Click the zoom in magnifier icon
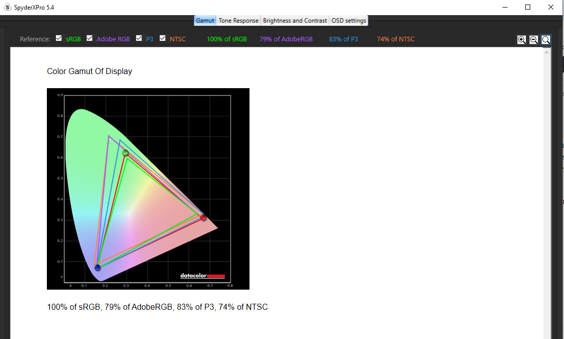 [522, 40]
